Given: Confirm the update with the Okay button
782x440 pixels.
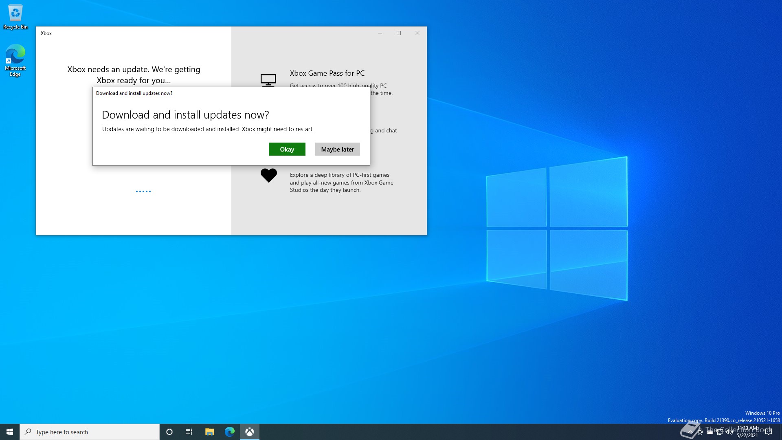Looking at the screenshot, I should [287, 149].
